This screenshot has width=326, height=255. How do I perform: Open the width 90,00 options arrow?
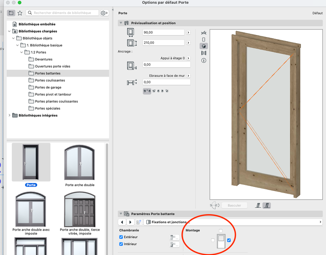pyautogui.click(x=188, y=33)
